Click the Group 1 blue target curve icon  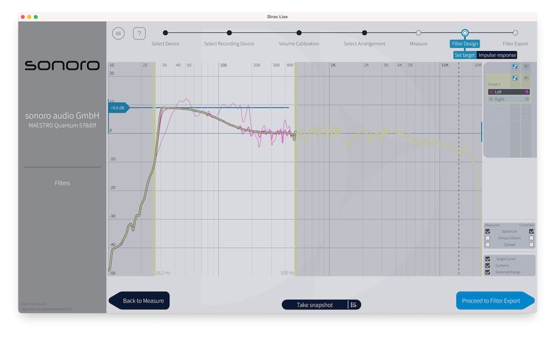click(x=515, y=78)
